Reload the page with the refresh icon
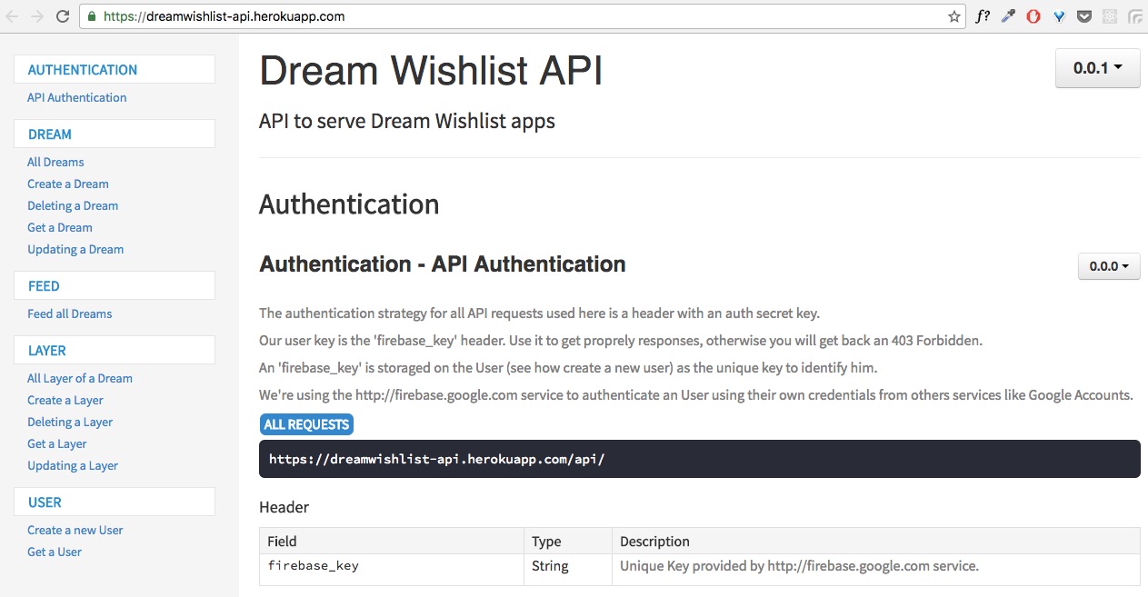This screenshot has height=597, width=1148. 63,16
